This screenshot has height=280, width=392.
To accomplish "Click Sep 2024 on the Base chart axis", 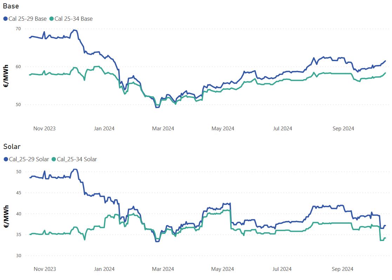I will (343, 129).
